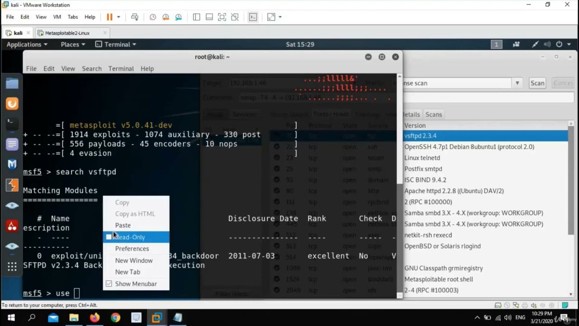Launch Burp Suite icon in the Kali dock
This screenshot has width=579, height=326.
pyautogui.click(x=12, y=185)
